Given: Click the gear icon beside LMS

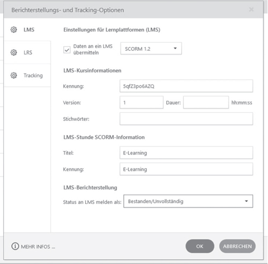Looking at the screenshot, I should click(x=14, y=29).
